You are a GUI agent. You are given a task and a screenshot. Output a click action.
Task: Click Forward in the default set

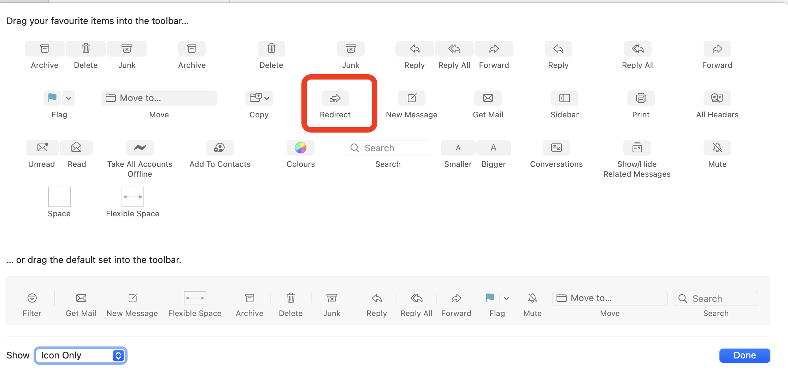(x=456, y=298)
